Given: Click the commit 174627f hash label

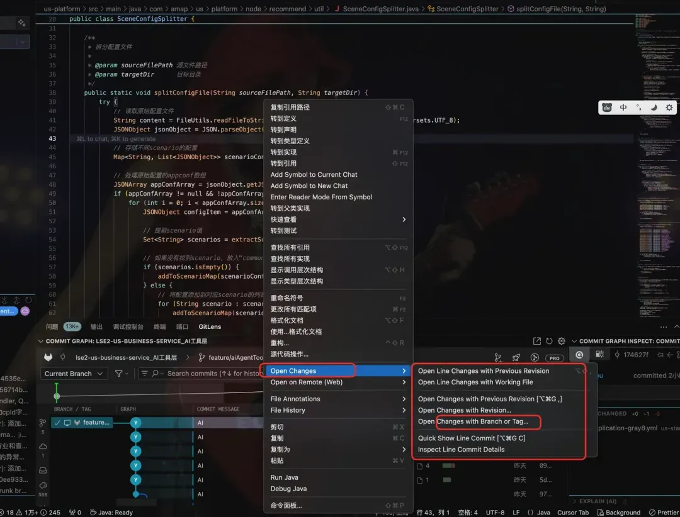Looking at the screenshot, I should click(636, 355).
